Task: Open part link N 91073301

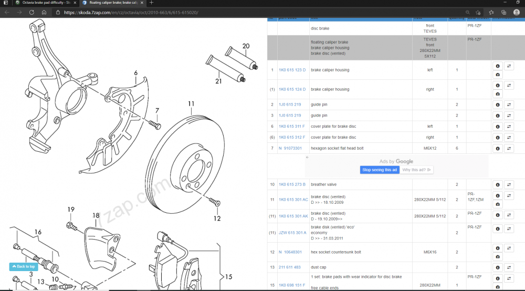Action: (290, 148)
